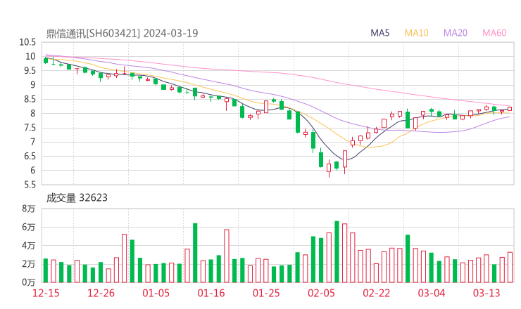Select the last red candlestick on the right
The image size is (521, 309).
pyautogui.click(x=510, y=109)
